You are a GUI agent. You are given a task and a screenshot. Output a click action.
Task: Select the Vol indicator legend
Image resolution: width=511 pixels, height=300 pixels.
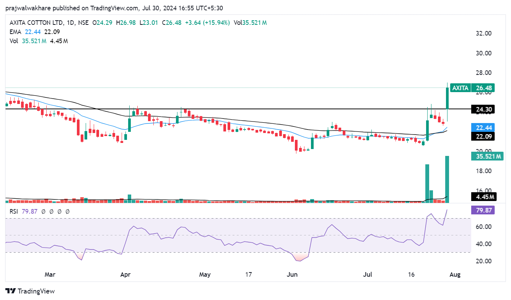13,41
